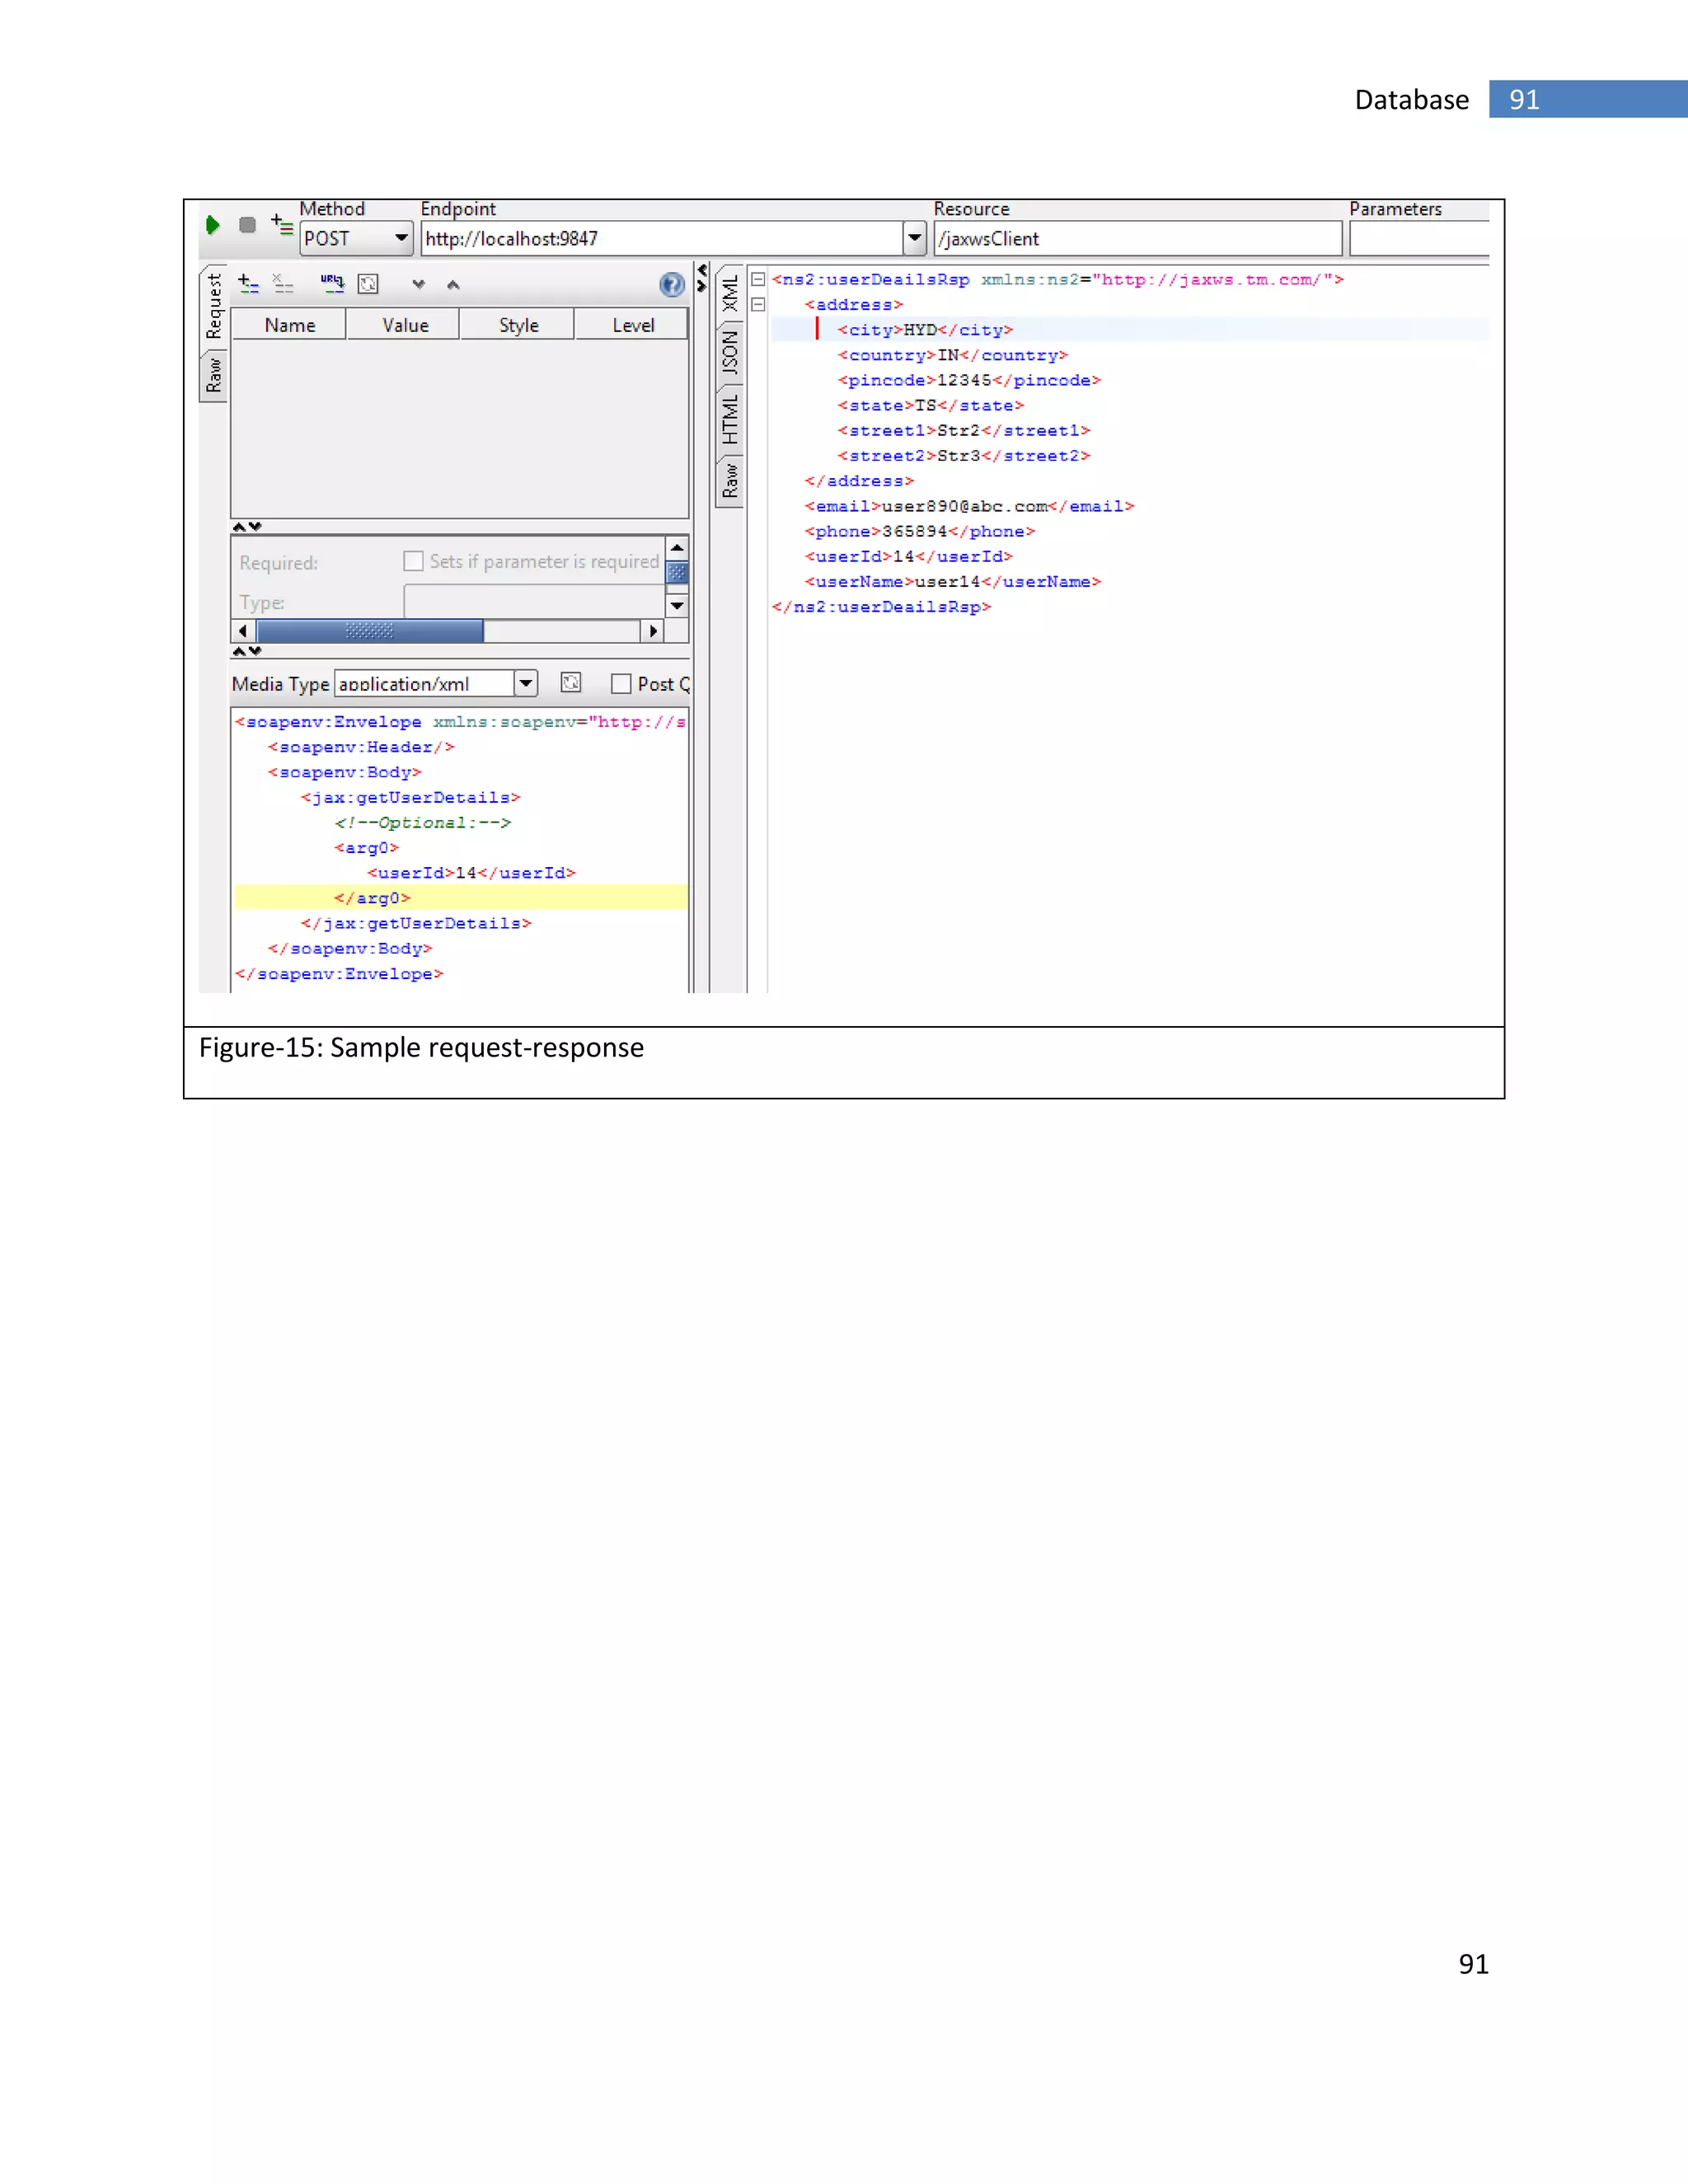Click the Parameters input field

coord(1419,238)
